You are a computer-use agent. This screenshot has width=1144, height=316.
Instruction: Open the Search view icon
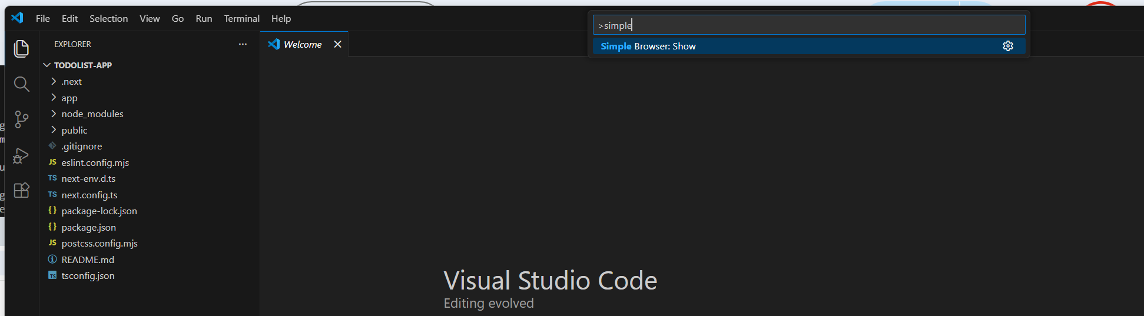(x=21, y=84)
